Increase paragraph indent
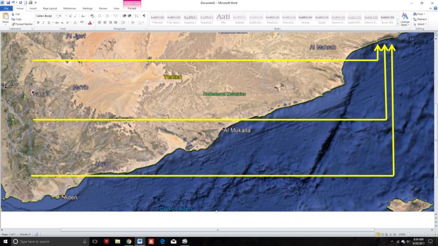The width and height of the screenshot is (438, 246). 129,16
